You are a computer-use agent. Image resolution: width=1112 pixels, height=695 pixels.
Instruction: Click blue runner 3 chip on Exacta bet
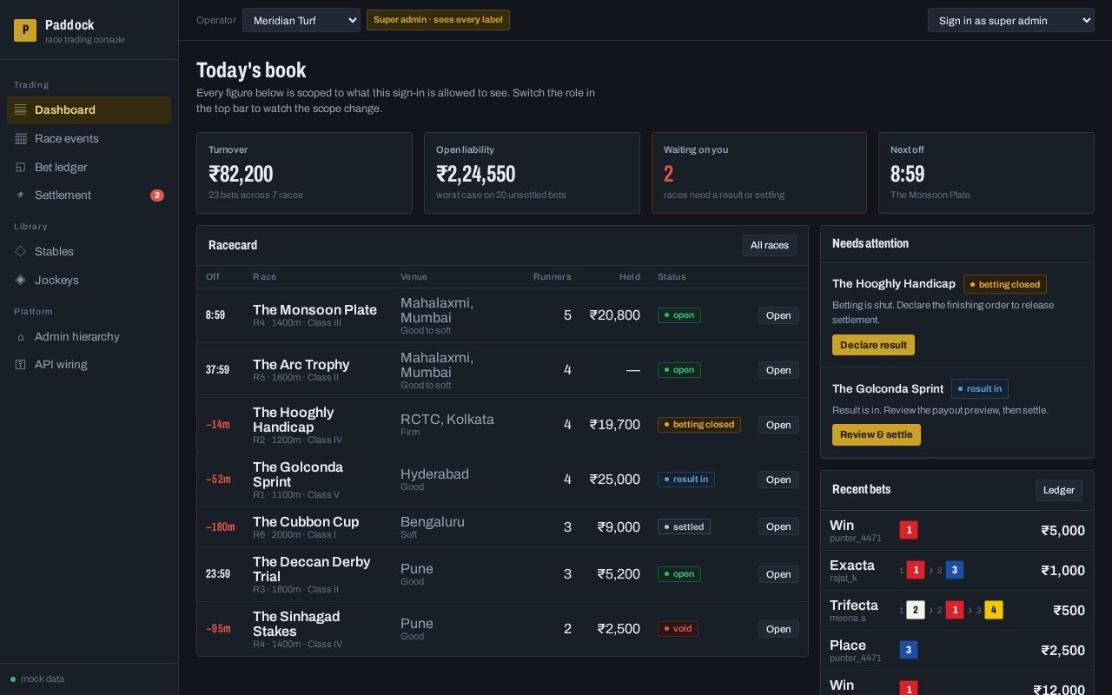click(x=954, y=570)
